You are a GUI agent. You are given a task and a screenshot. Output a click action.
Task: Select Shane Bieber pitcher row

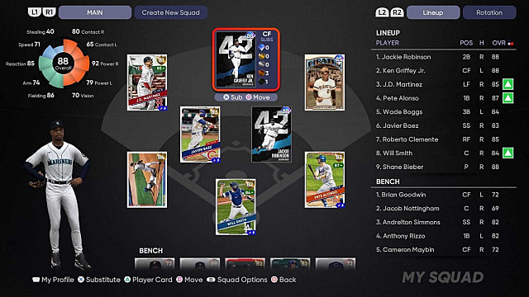point(444,167)
